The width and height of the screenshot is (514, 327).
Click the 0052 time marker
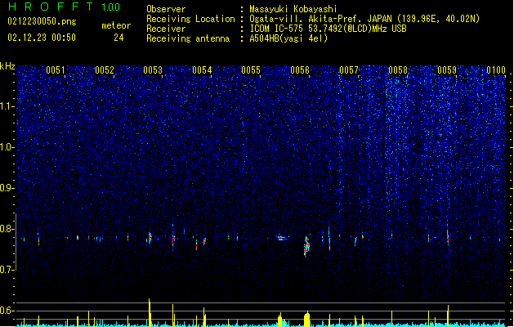coord(105,70)
